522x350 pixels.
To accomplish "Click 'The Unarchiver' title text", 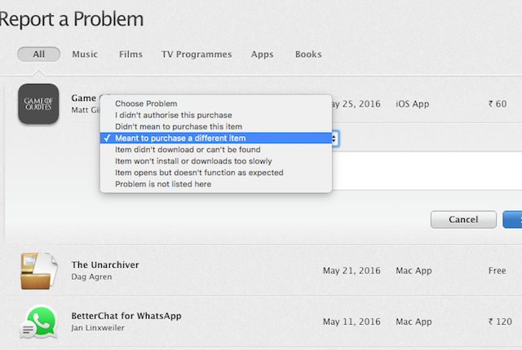I will [105, 265].
